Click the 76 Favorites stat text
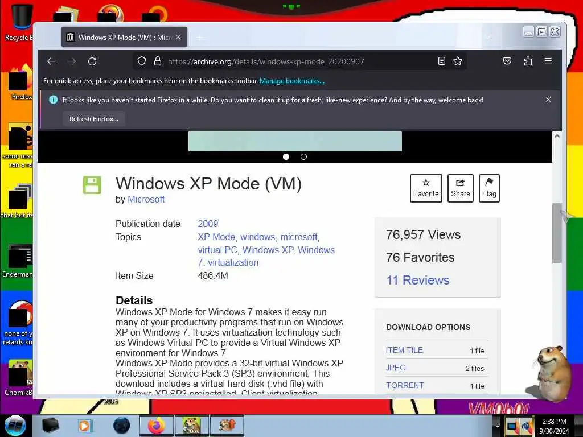Image resolution: width=583 pixels, height=437 pixels. tap(420, 258)
